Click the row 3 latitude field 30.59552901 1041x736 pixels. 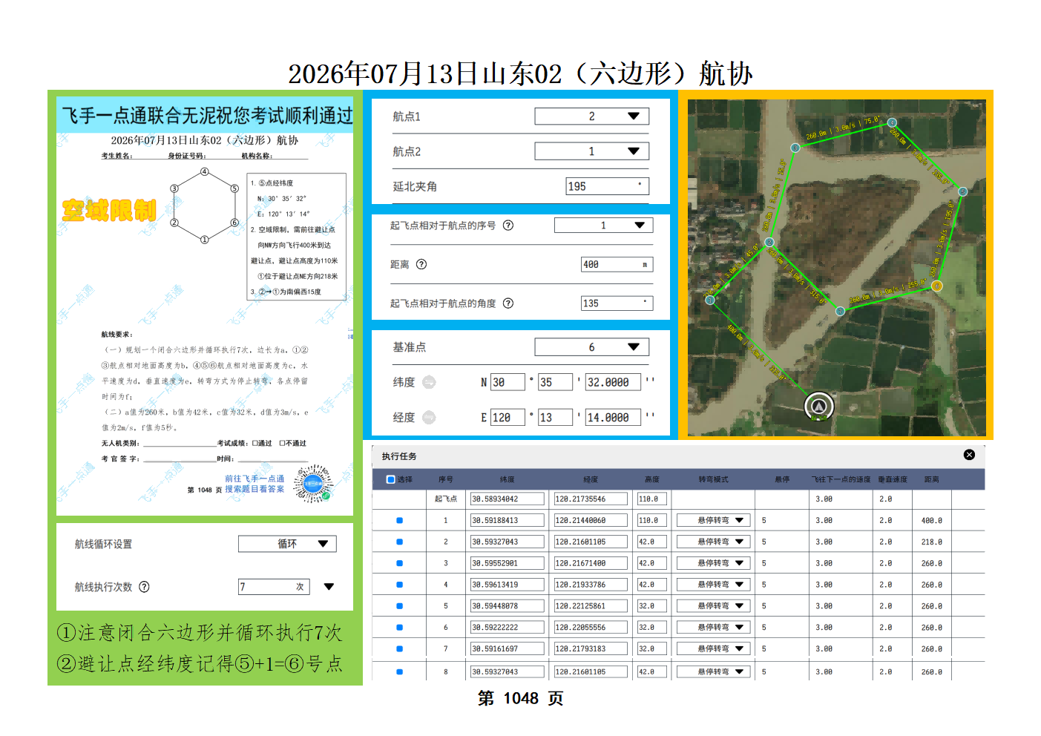tap(507, 564)
